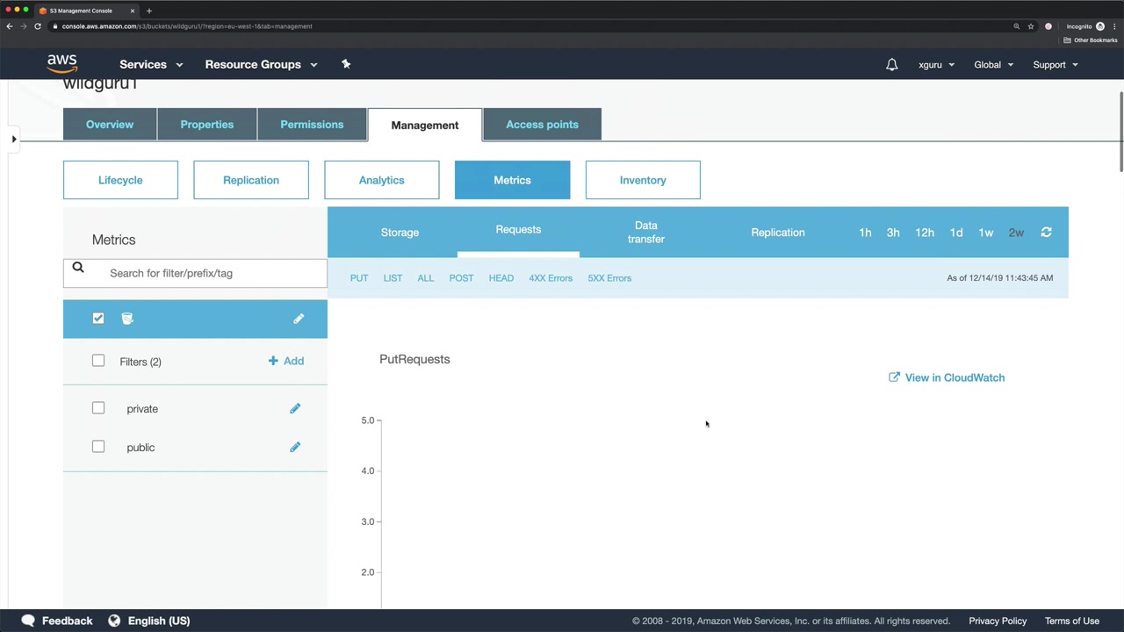The height and width of the screenshot is (632, 1124).
Task: Switch to the Permissions tab
Action: pos(312,125)
